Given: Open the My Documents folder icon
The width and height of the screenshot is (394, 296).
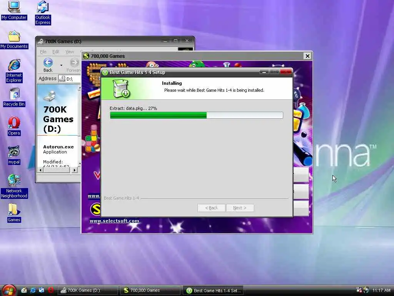Looking at the screenshot, I should 14,40.
